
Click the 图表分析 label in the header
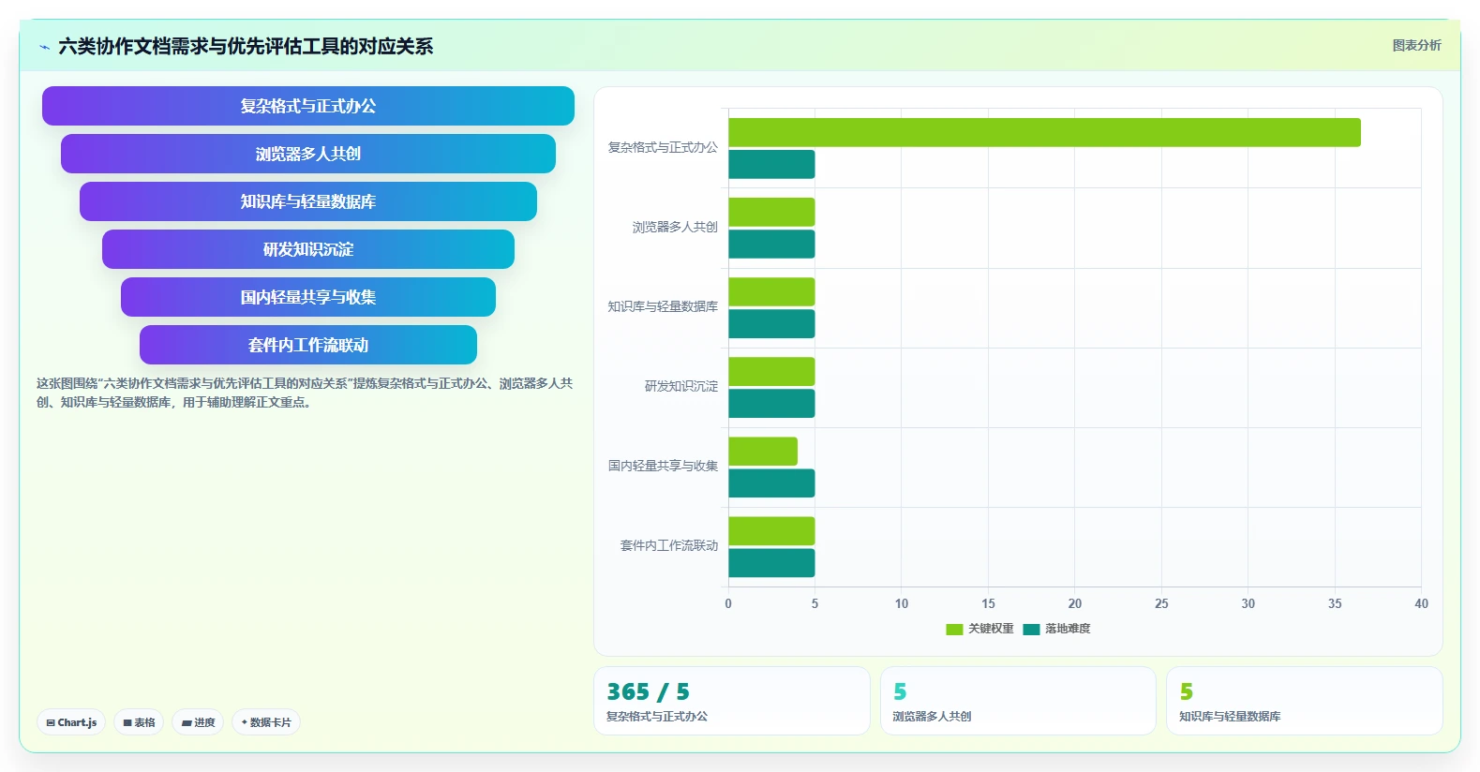tap(1416, 45)
